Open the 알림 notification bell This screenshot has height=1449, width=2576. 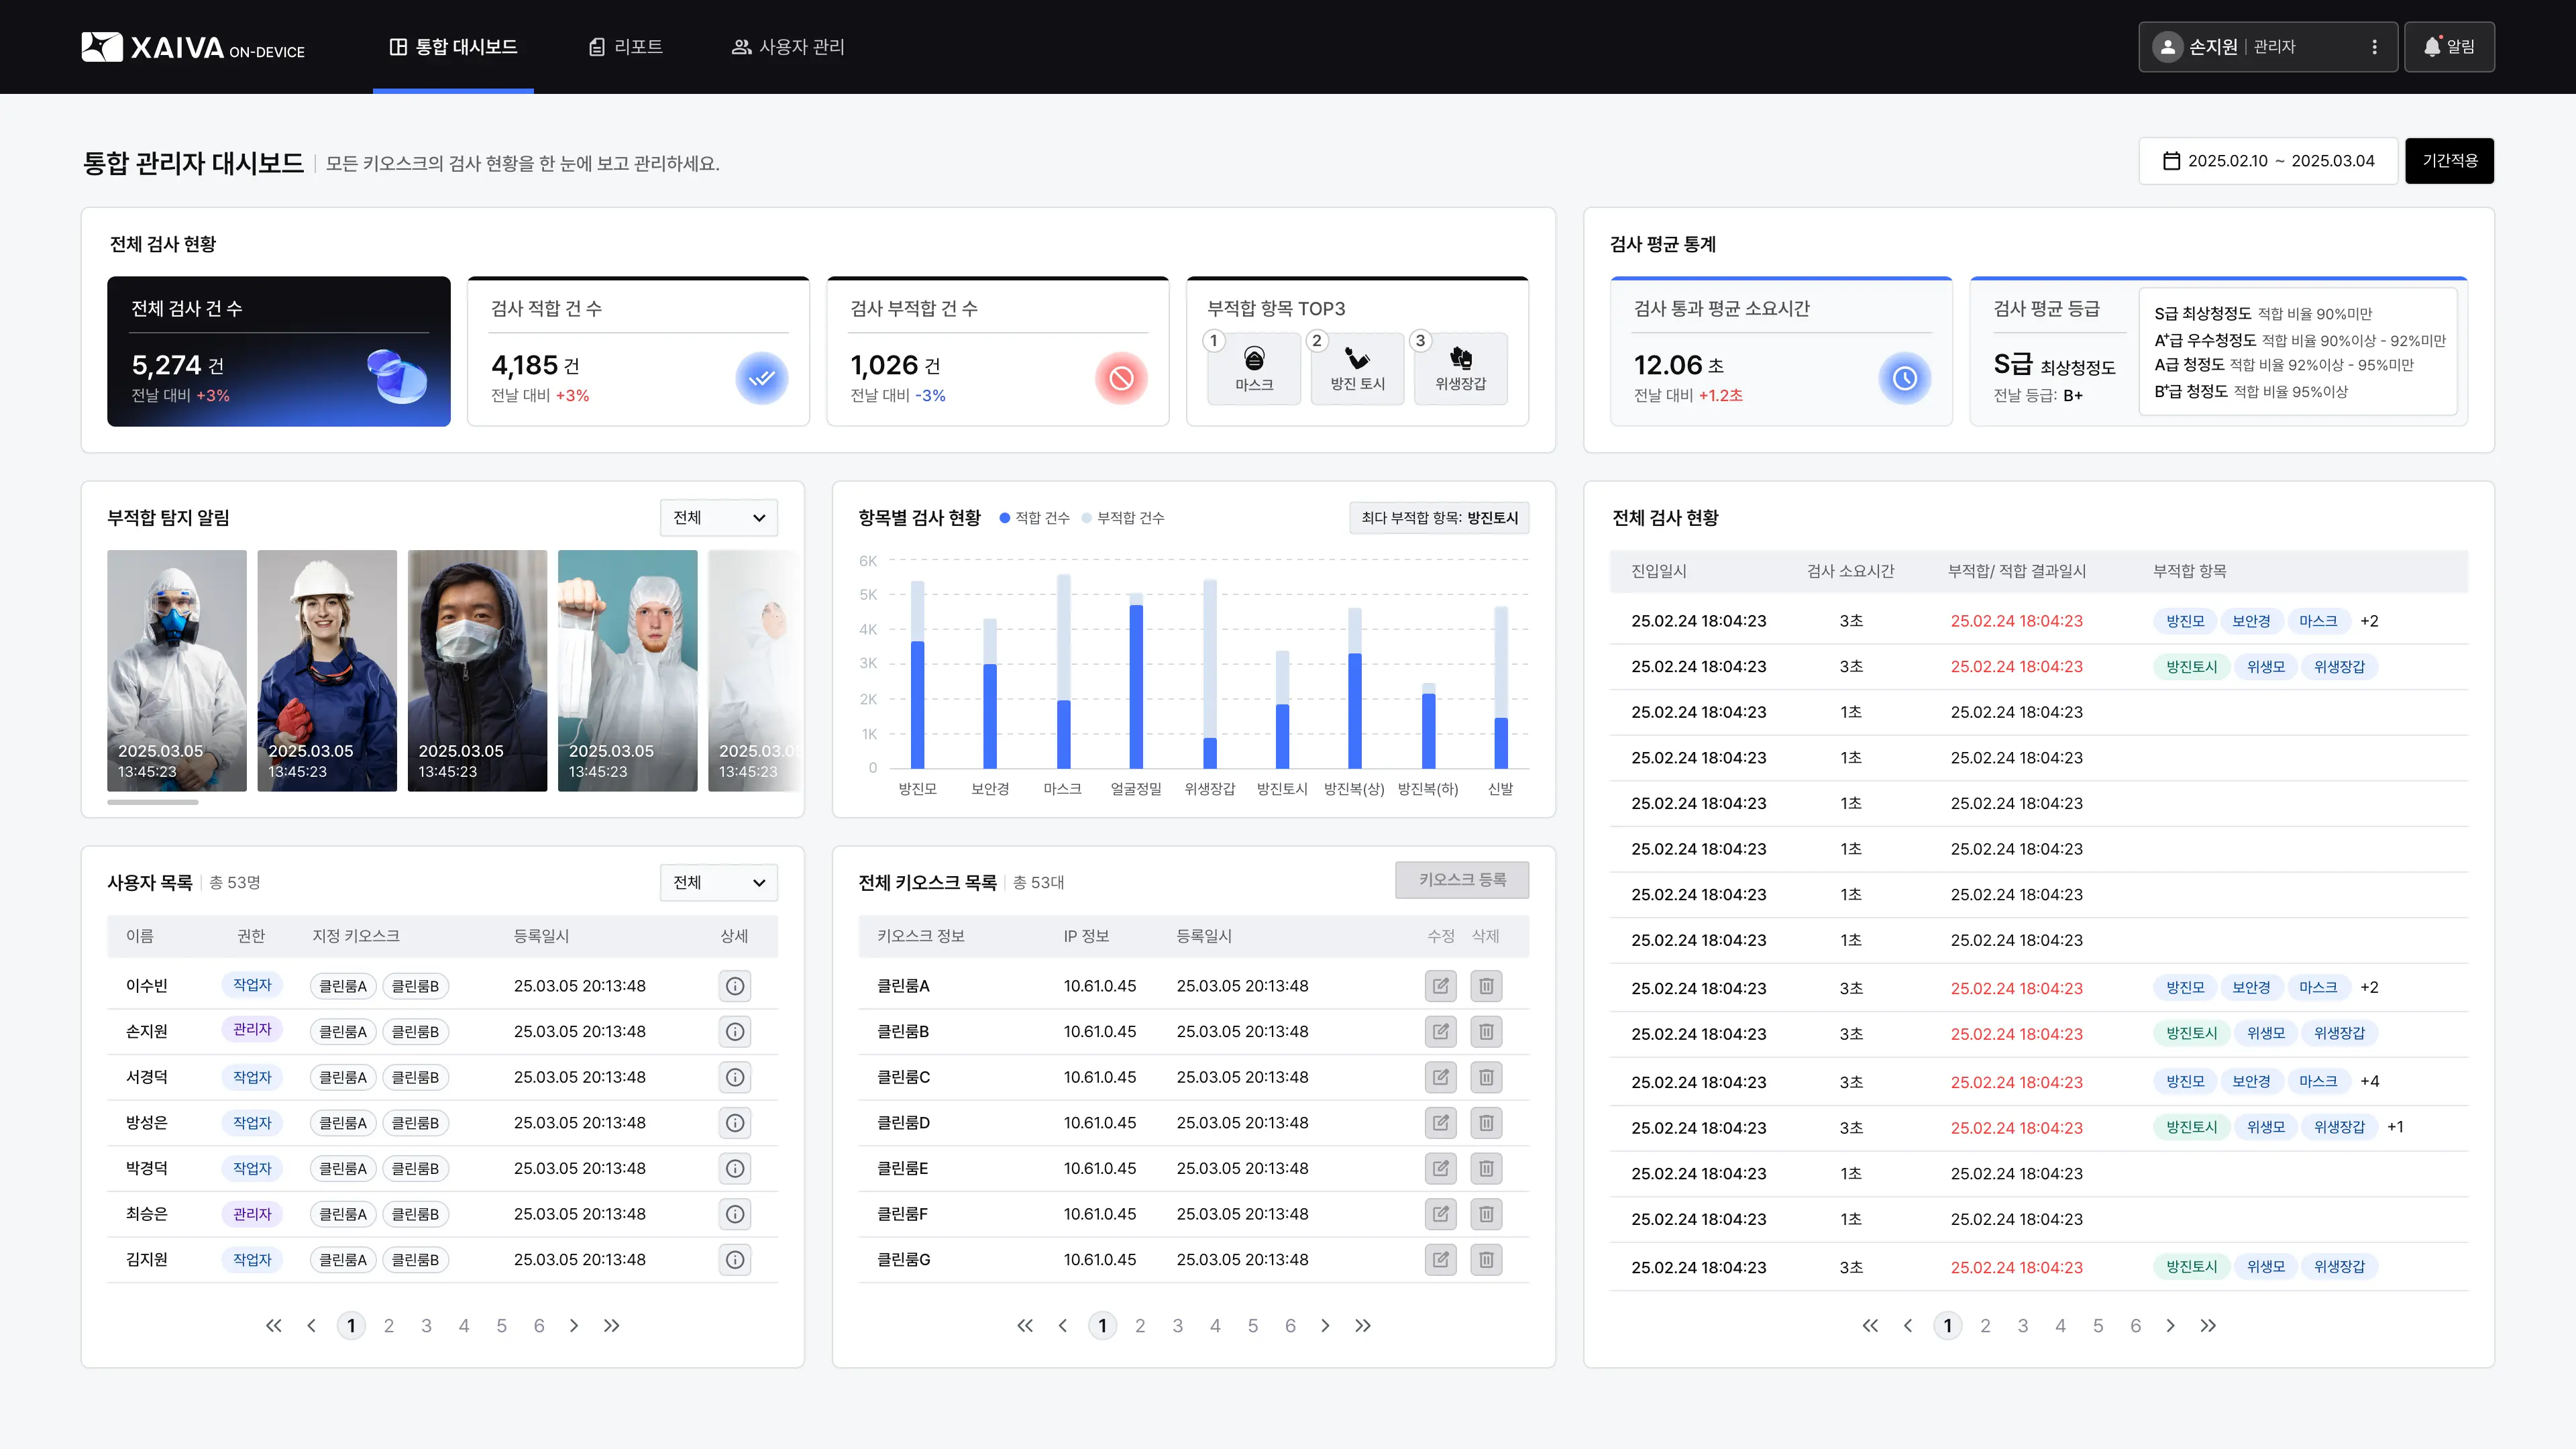click(x=2449, y=47)
